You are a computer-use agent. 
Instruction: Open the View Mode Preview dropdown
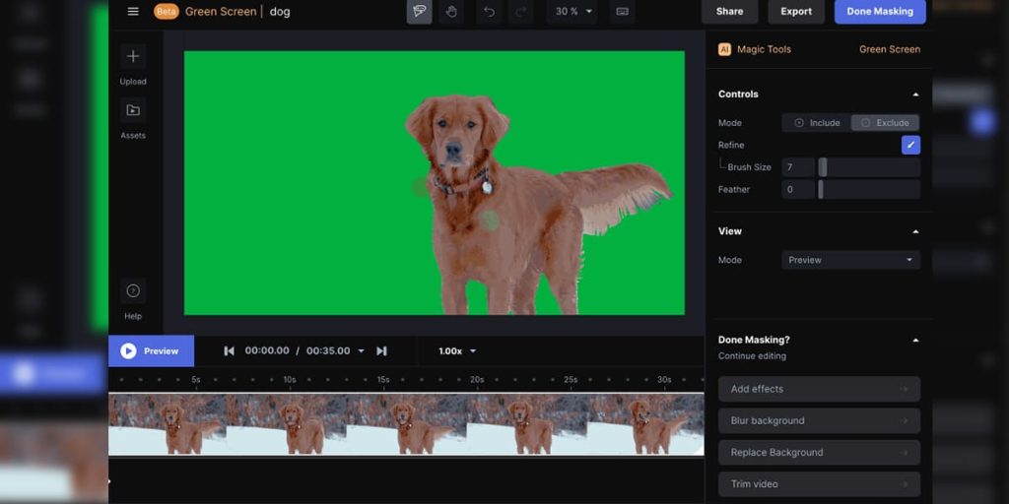tap(850, 261)
